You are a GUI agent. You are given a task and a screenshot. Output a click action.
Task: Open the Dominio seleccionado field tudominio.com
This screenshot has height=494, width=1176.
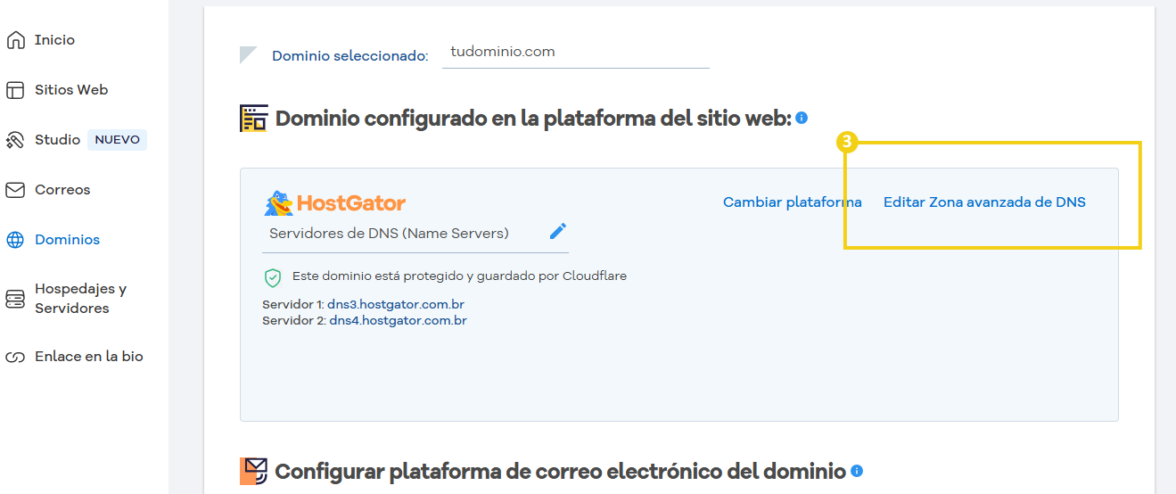click(x=576, y=53)
